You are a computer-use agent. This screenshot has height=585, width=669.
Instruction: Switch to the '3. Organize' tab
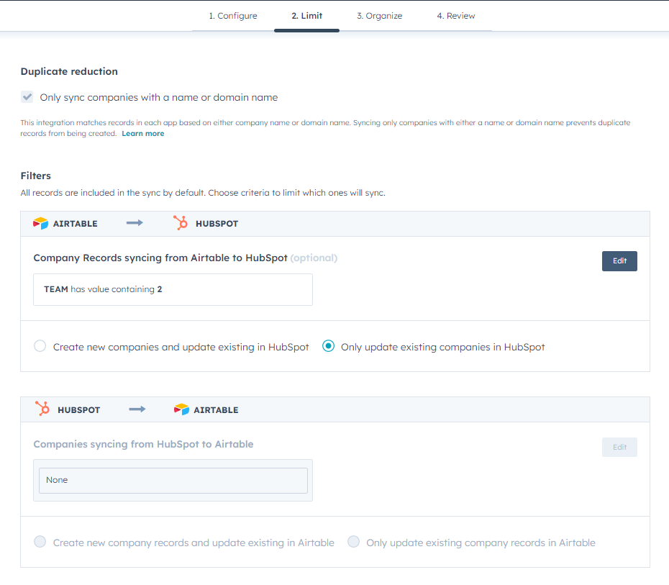379,15
